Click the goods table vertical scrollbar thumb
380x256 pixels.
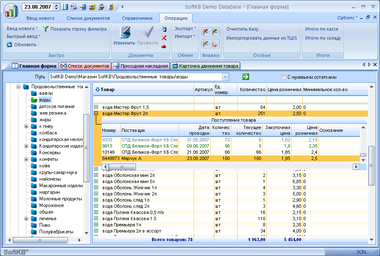click(371, 165)
